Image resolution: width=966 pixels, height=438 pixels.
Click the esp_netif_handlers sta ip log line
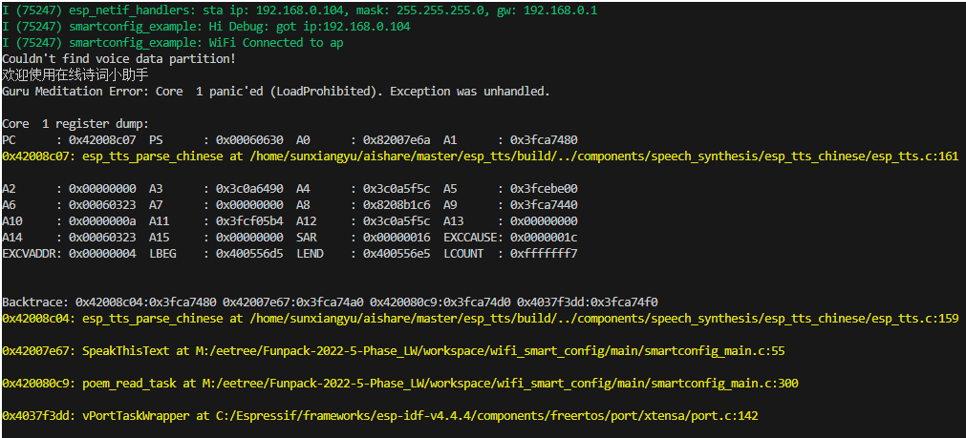(x=300, y=10)
